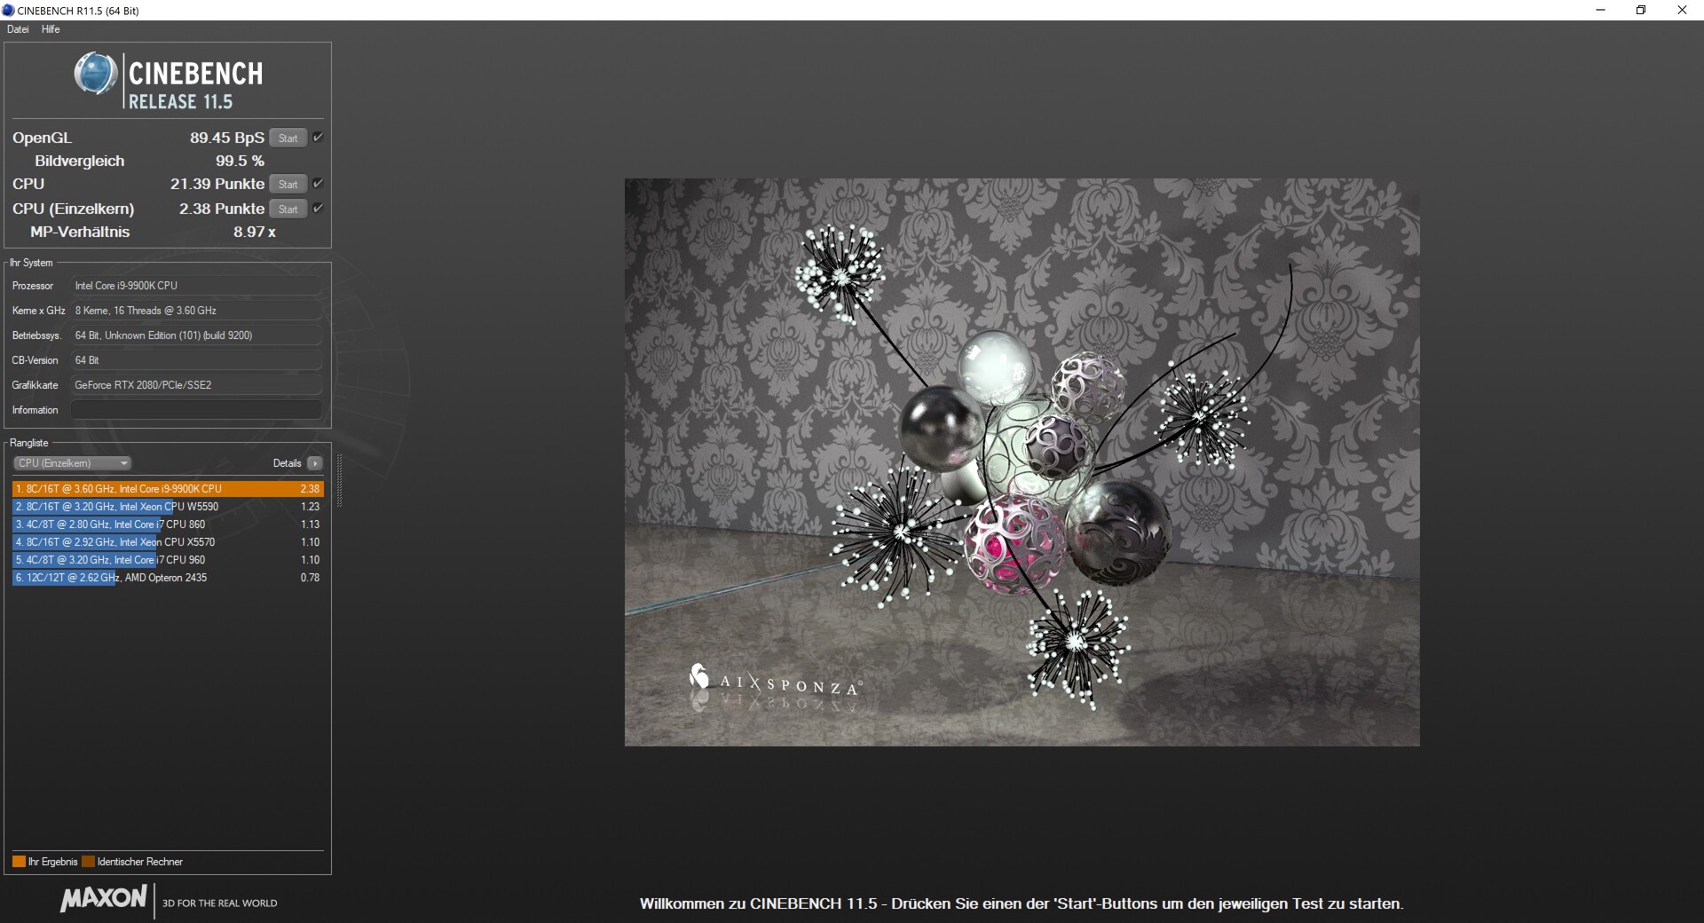Click the single-core score 2.38 Punkte

[x=222, y=209]
